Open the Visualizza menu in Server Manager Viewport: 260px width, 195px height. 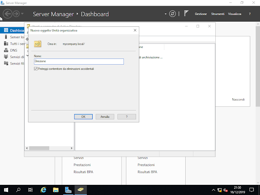coord(235,14)
